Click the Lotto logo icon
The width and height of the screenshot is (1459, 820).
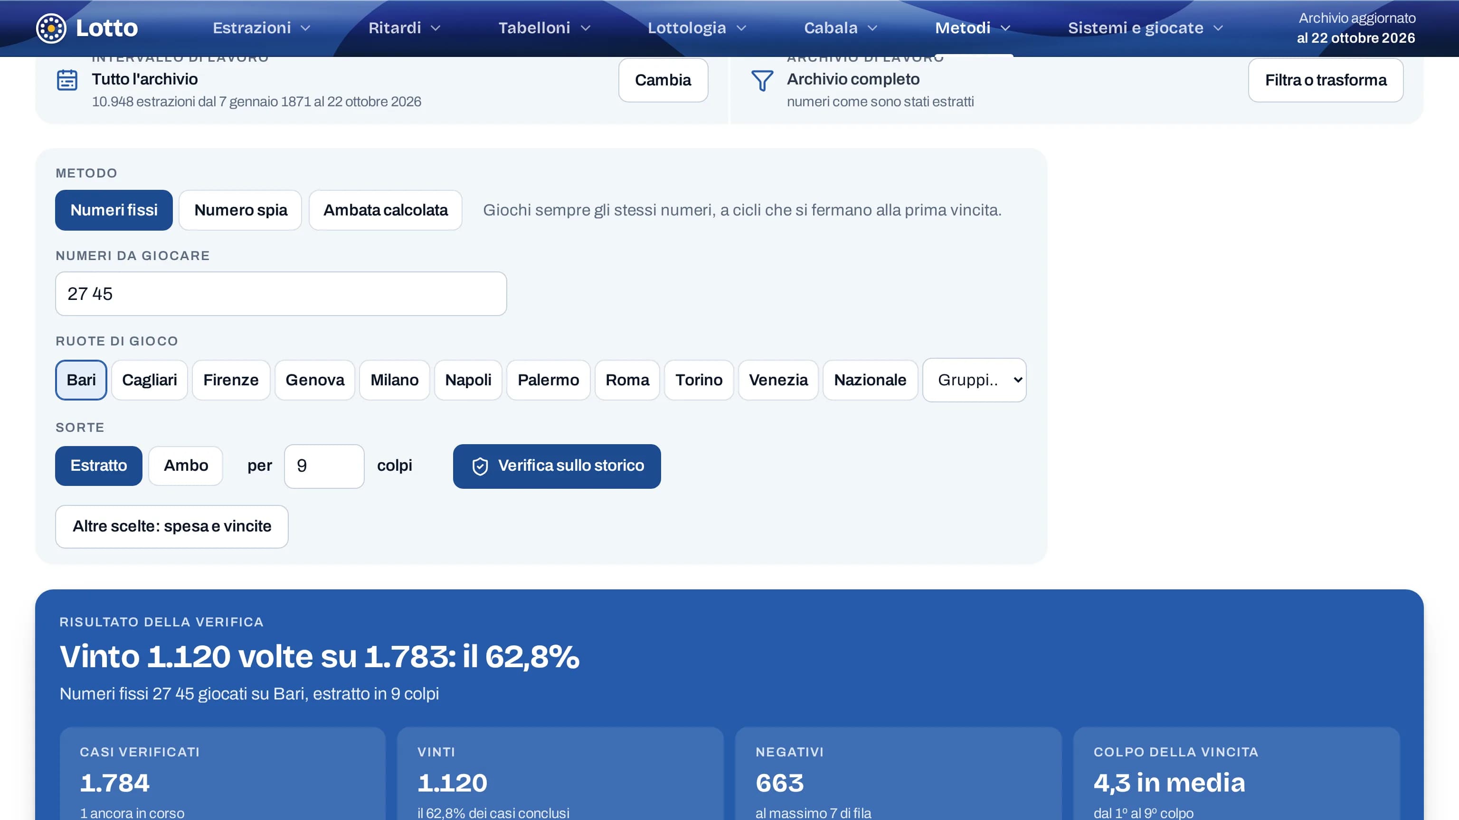(51, 28)
